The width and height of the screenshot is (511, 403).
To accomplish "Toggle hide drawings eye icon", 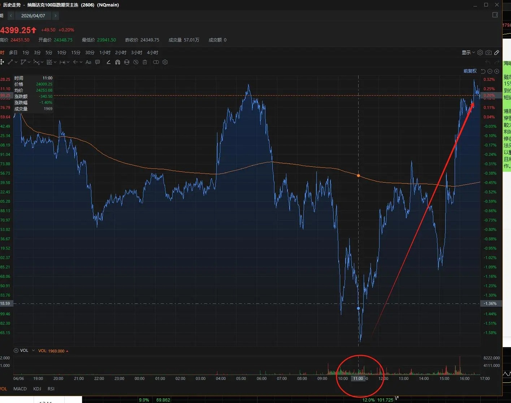I will point(136,62).
